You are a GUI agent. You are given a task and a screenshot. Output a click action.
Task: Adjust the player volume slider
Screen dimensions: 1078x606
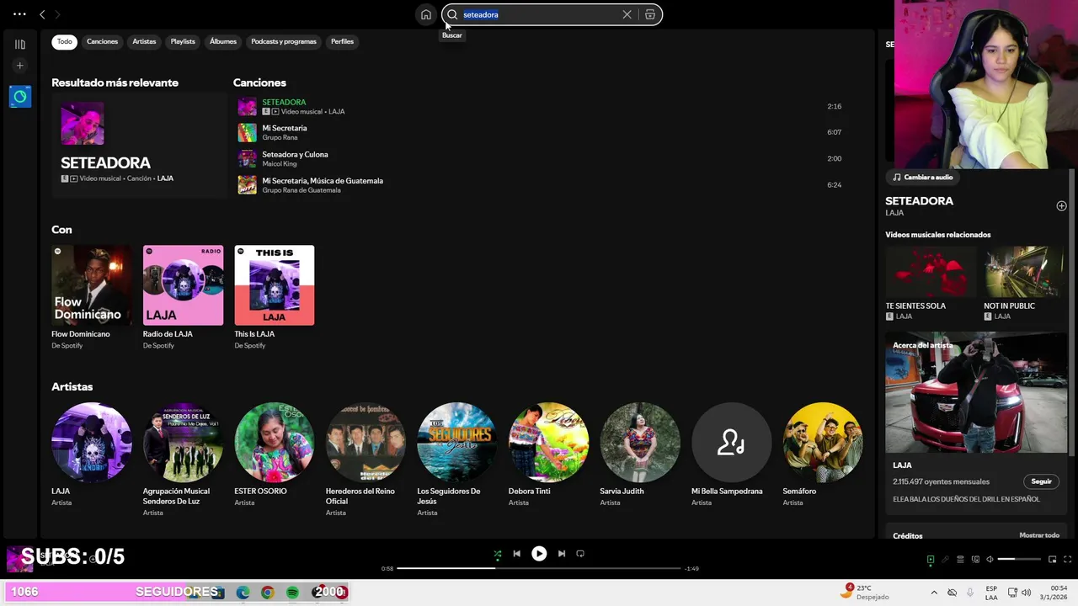coord(1019,560)
